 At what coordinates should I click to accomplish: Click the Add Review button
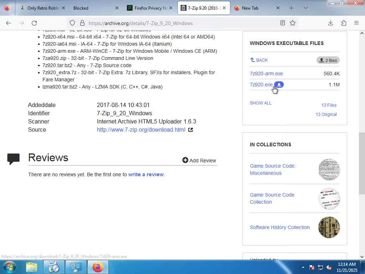pos(199,160)
